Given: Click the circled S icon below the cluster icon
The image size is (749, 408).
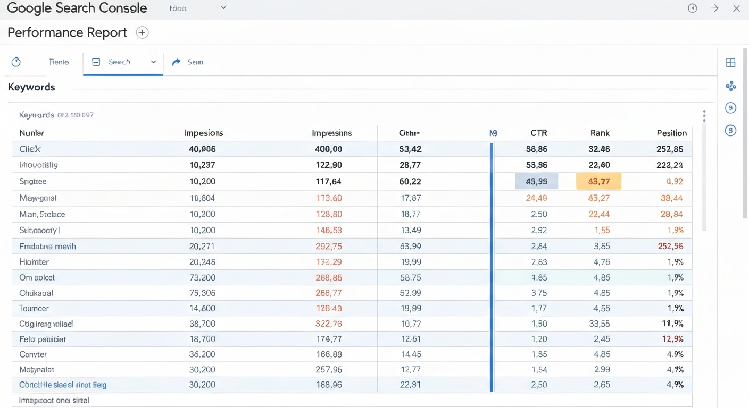Looking at the screenshot, I should pyautogui.click(x=730, y=108).
